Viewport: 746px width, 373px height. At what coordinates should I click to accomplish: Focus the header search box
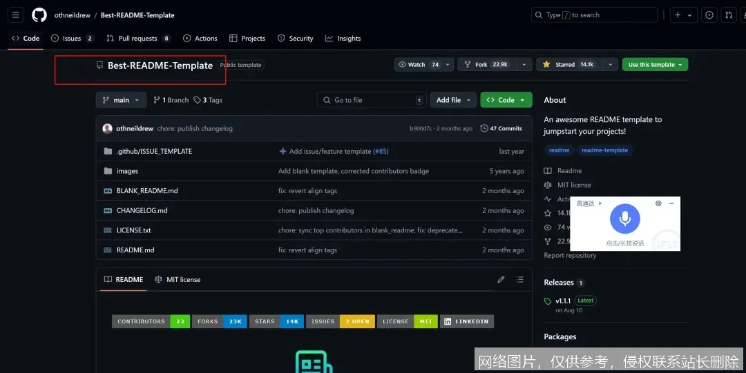(594, 15)
